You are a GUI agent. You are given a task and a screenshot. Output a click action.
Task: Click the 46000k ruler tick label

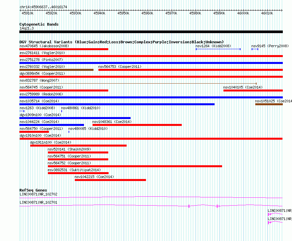click(243, 13)
